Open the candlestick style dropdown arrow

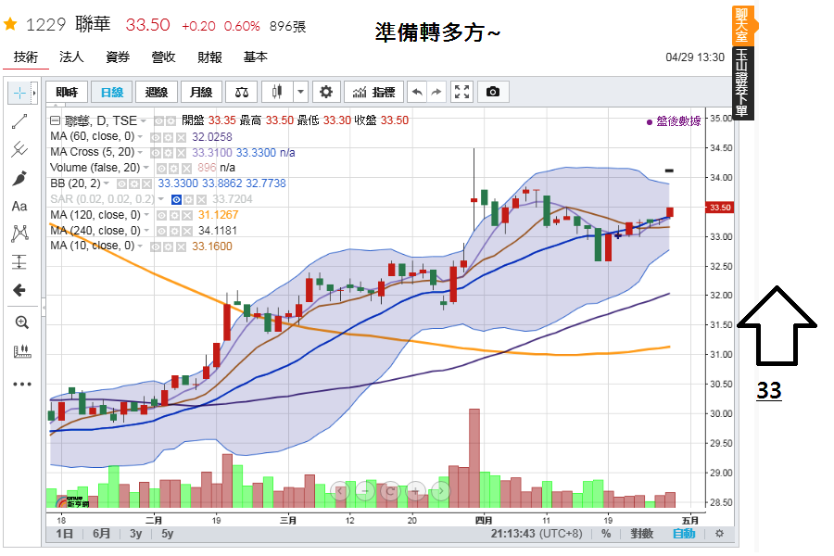(x=300, y=92)
